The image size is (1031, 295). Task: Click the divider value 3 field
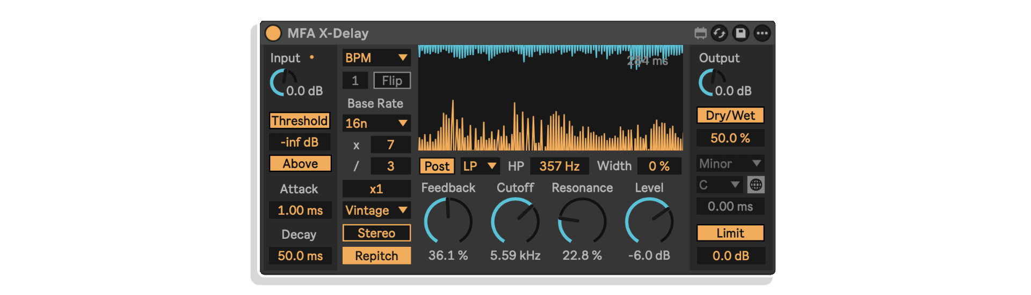390,166
